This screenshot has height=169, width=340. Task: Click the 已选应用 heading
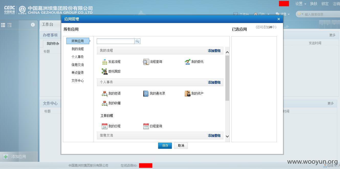pyautogui.click(x=239, y=29)
